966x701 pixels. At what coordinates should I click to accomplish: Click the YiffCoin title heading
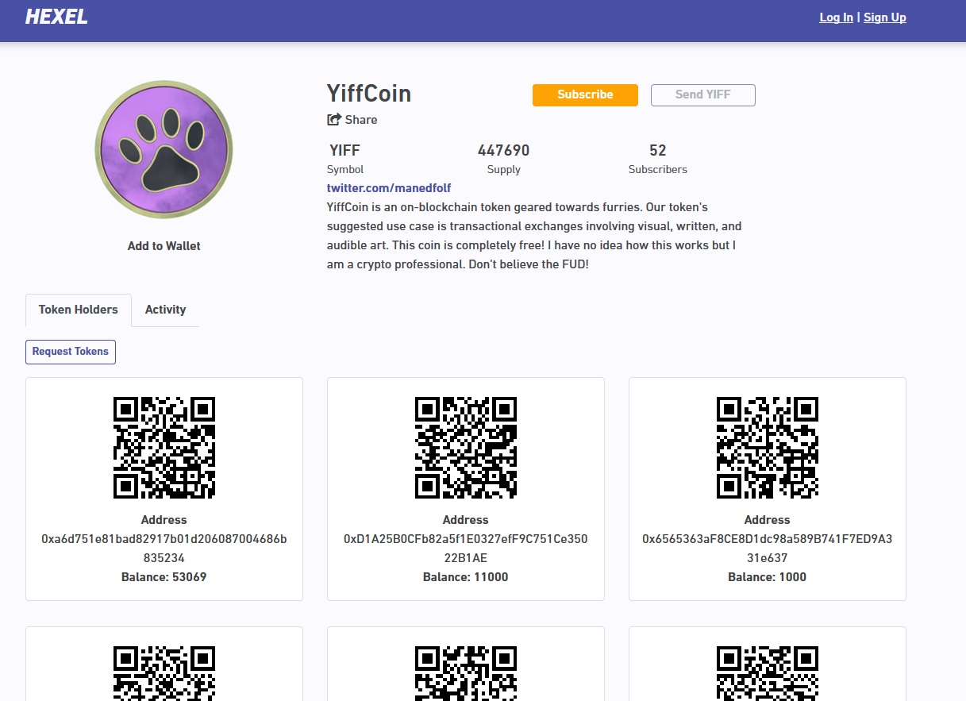[369, 94]
